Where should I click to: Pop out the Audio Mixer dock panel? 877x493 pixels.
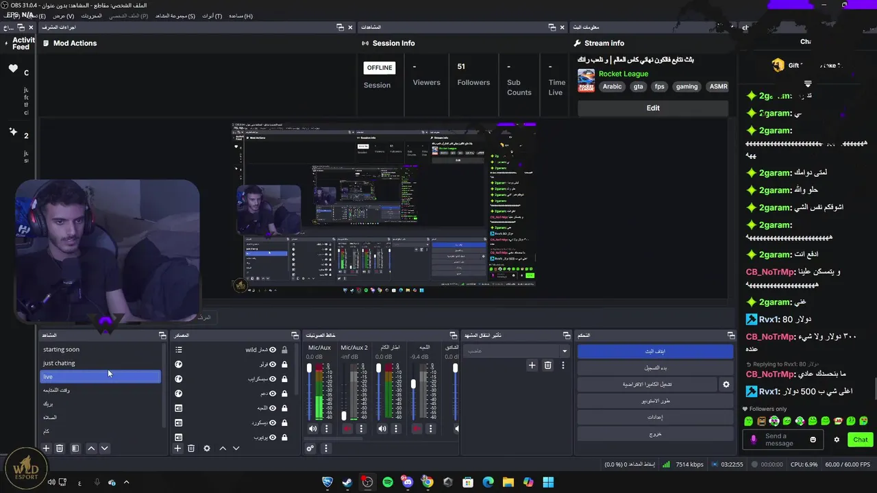click(x=453, y=336)
